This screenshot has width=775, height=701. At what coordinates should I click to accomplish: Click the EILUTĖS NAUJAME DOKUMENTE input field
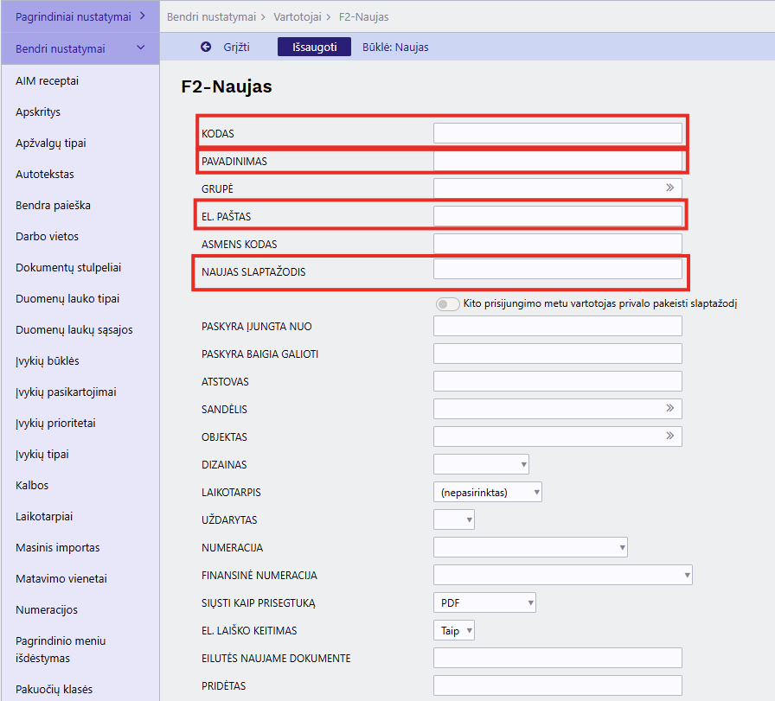tap(558, 658)
